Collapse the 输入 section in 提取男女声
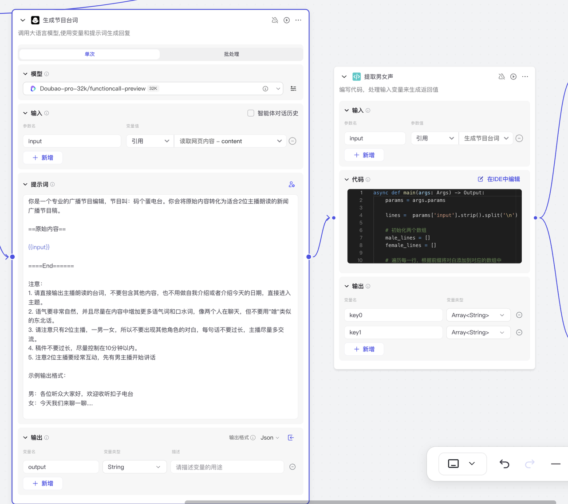568x504 pixels. [x=347, y=110]
